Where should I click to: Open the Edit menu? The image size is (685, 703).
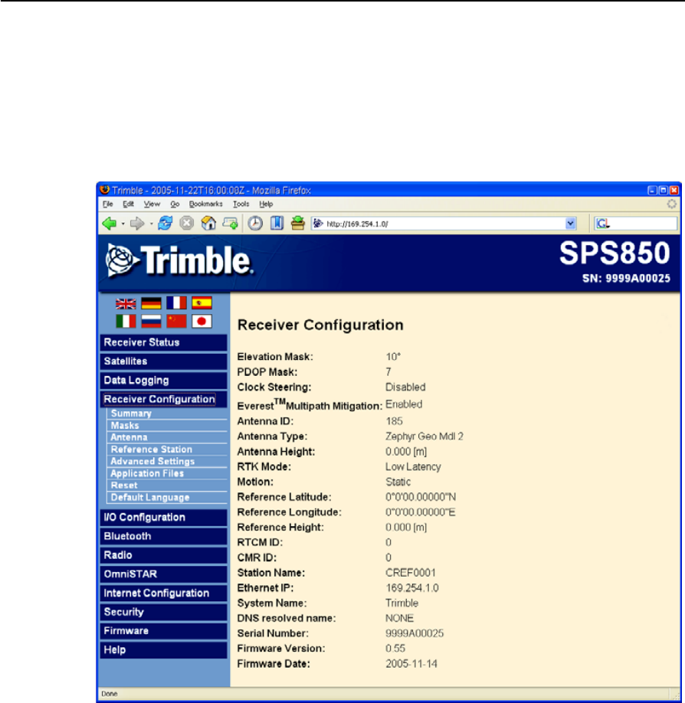pos(128,204)
